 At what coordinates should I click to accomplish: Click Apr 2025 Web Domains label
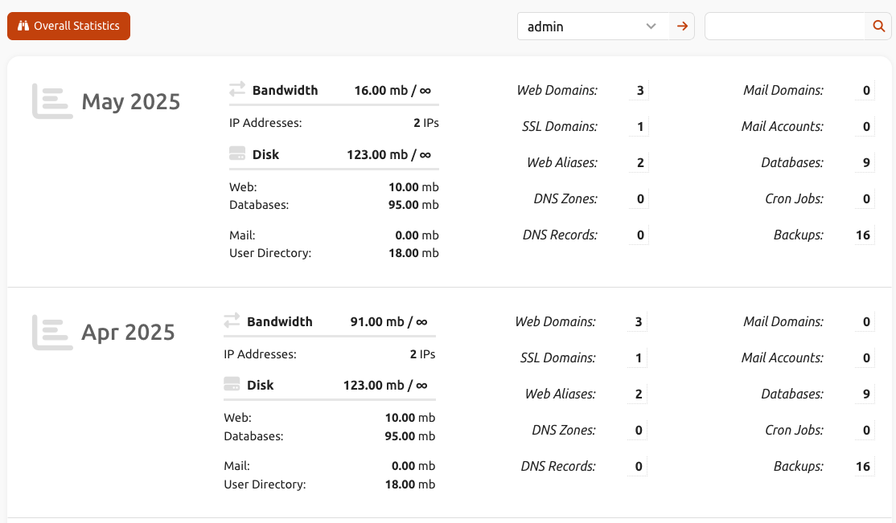click(x=556, y=321)
